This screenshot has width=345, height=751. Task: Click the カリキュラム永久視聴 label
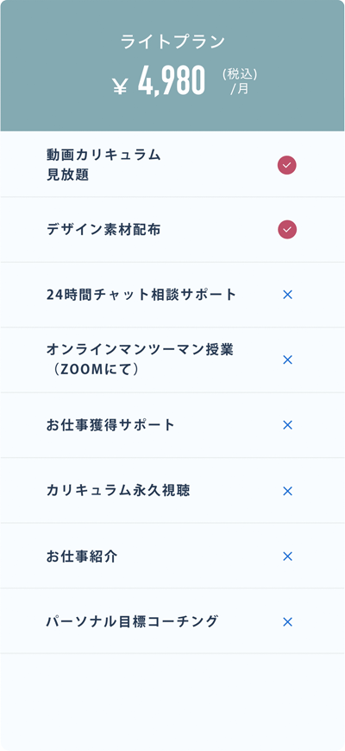(118, 491)
